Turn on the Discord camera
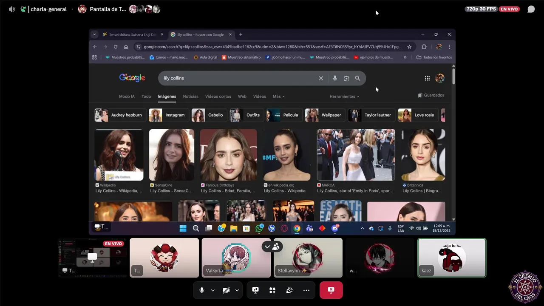The image size is (544, 306). tap(226, 290)
